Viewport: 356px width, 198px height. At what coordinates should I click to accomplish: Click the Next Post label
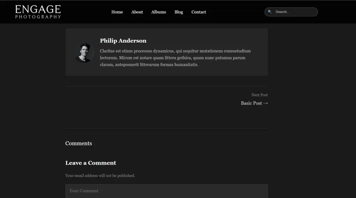[x=260, y=95]
